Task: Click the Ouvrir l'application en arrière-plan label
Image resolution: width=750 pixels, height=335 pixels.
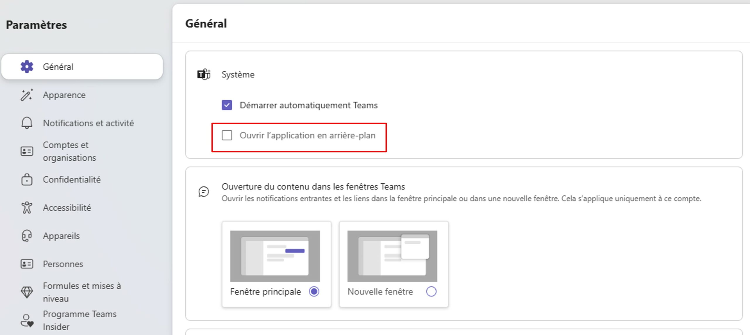Action: [307, 135]
